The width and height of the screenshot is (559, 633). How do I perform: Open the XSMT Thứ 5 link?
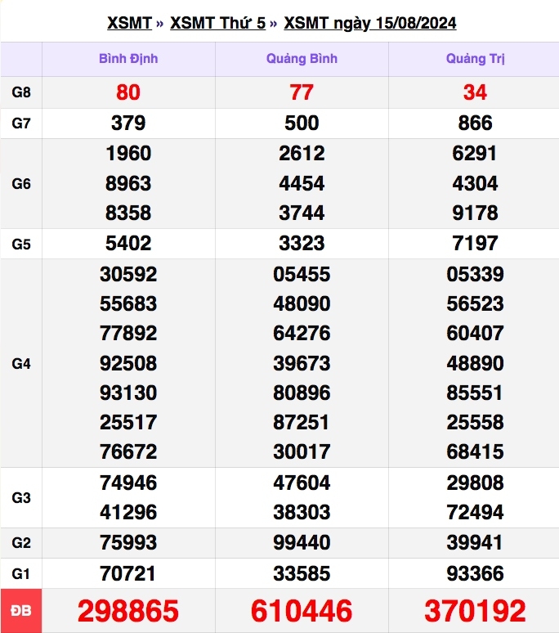click(217, 23)
